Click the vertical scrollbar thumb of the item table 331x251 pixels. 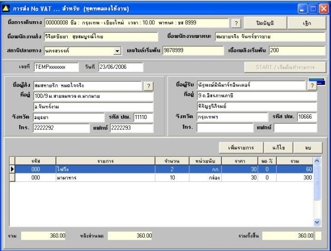coord(317,182)
